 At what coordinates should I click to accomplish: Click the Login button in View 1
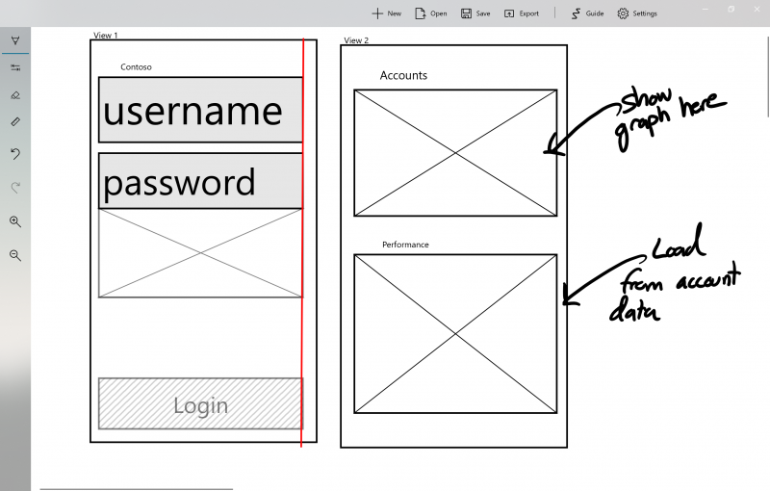(200, 403)
